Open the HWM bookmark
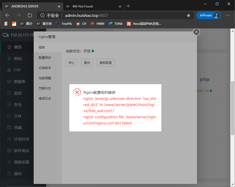 point(97,24)
